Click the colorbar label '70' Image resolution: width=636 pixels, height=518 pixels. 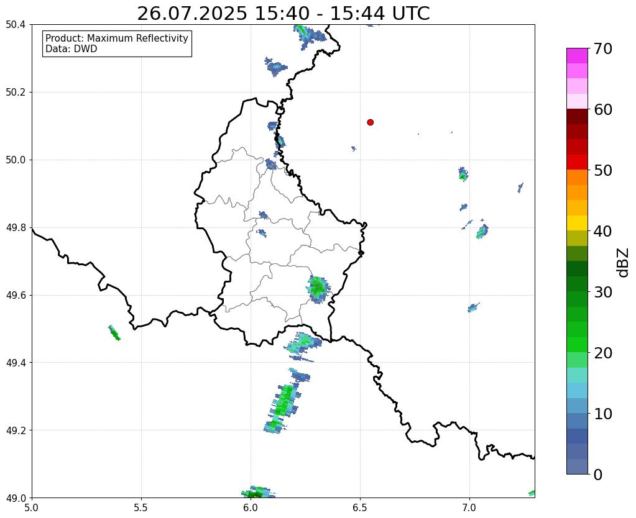602,48
